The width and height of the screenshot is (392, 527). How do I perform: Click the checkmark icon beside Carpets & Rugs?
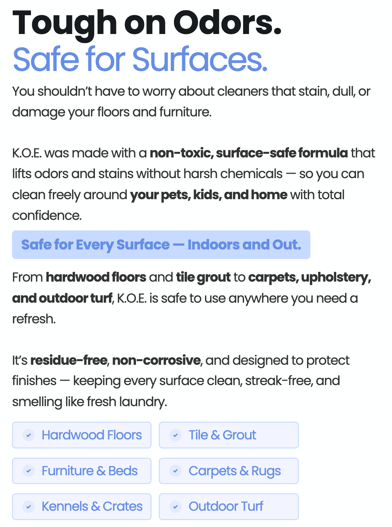[x=175, y=471]
